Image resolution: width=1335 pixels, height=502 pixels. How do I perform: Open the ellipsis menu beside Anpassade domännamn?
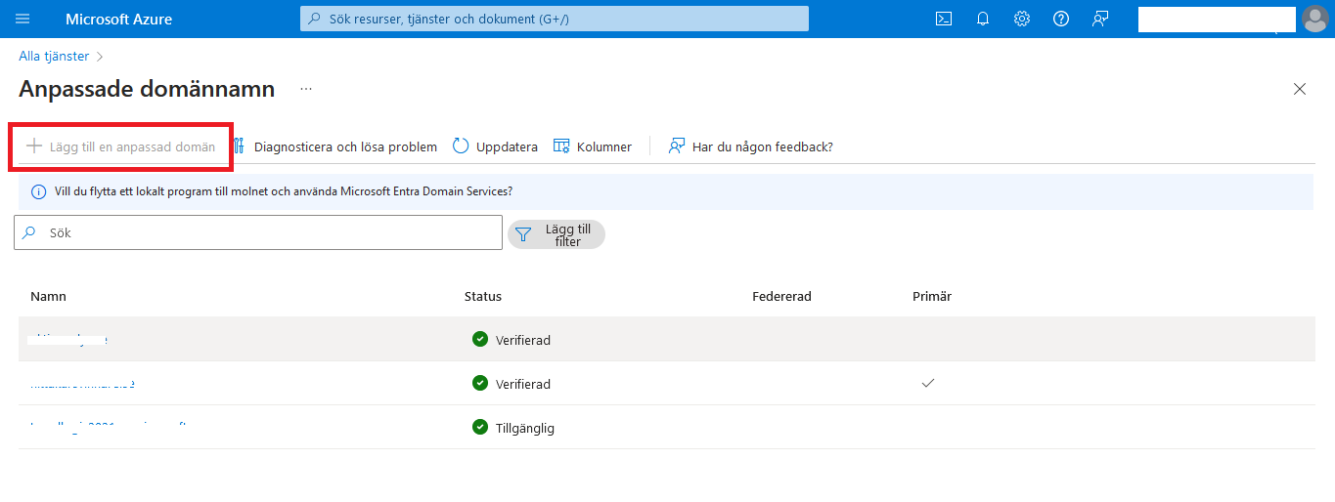tap(306, 89)
